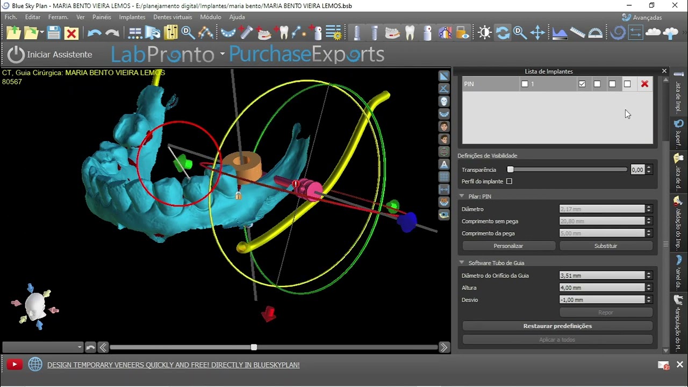This screenshot has height=387, width=688.
Task: Open the Painéis menu
Action: tap(102, 17)
